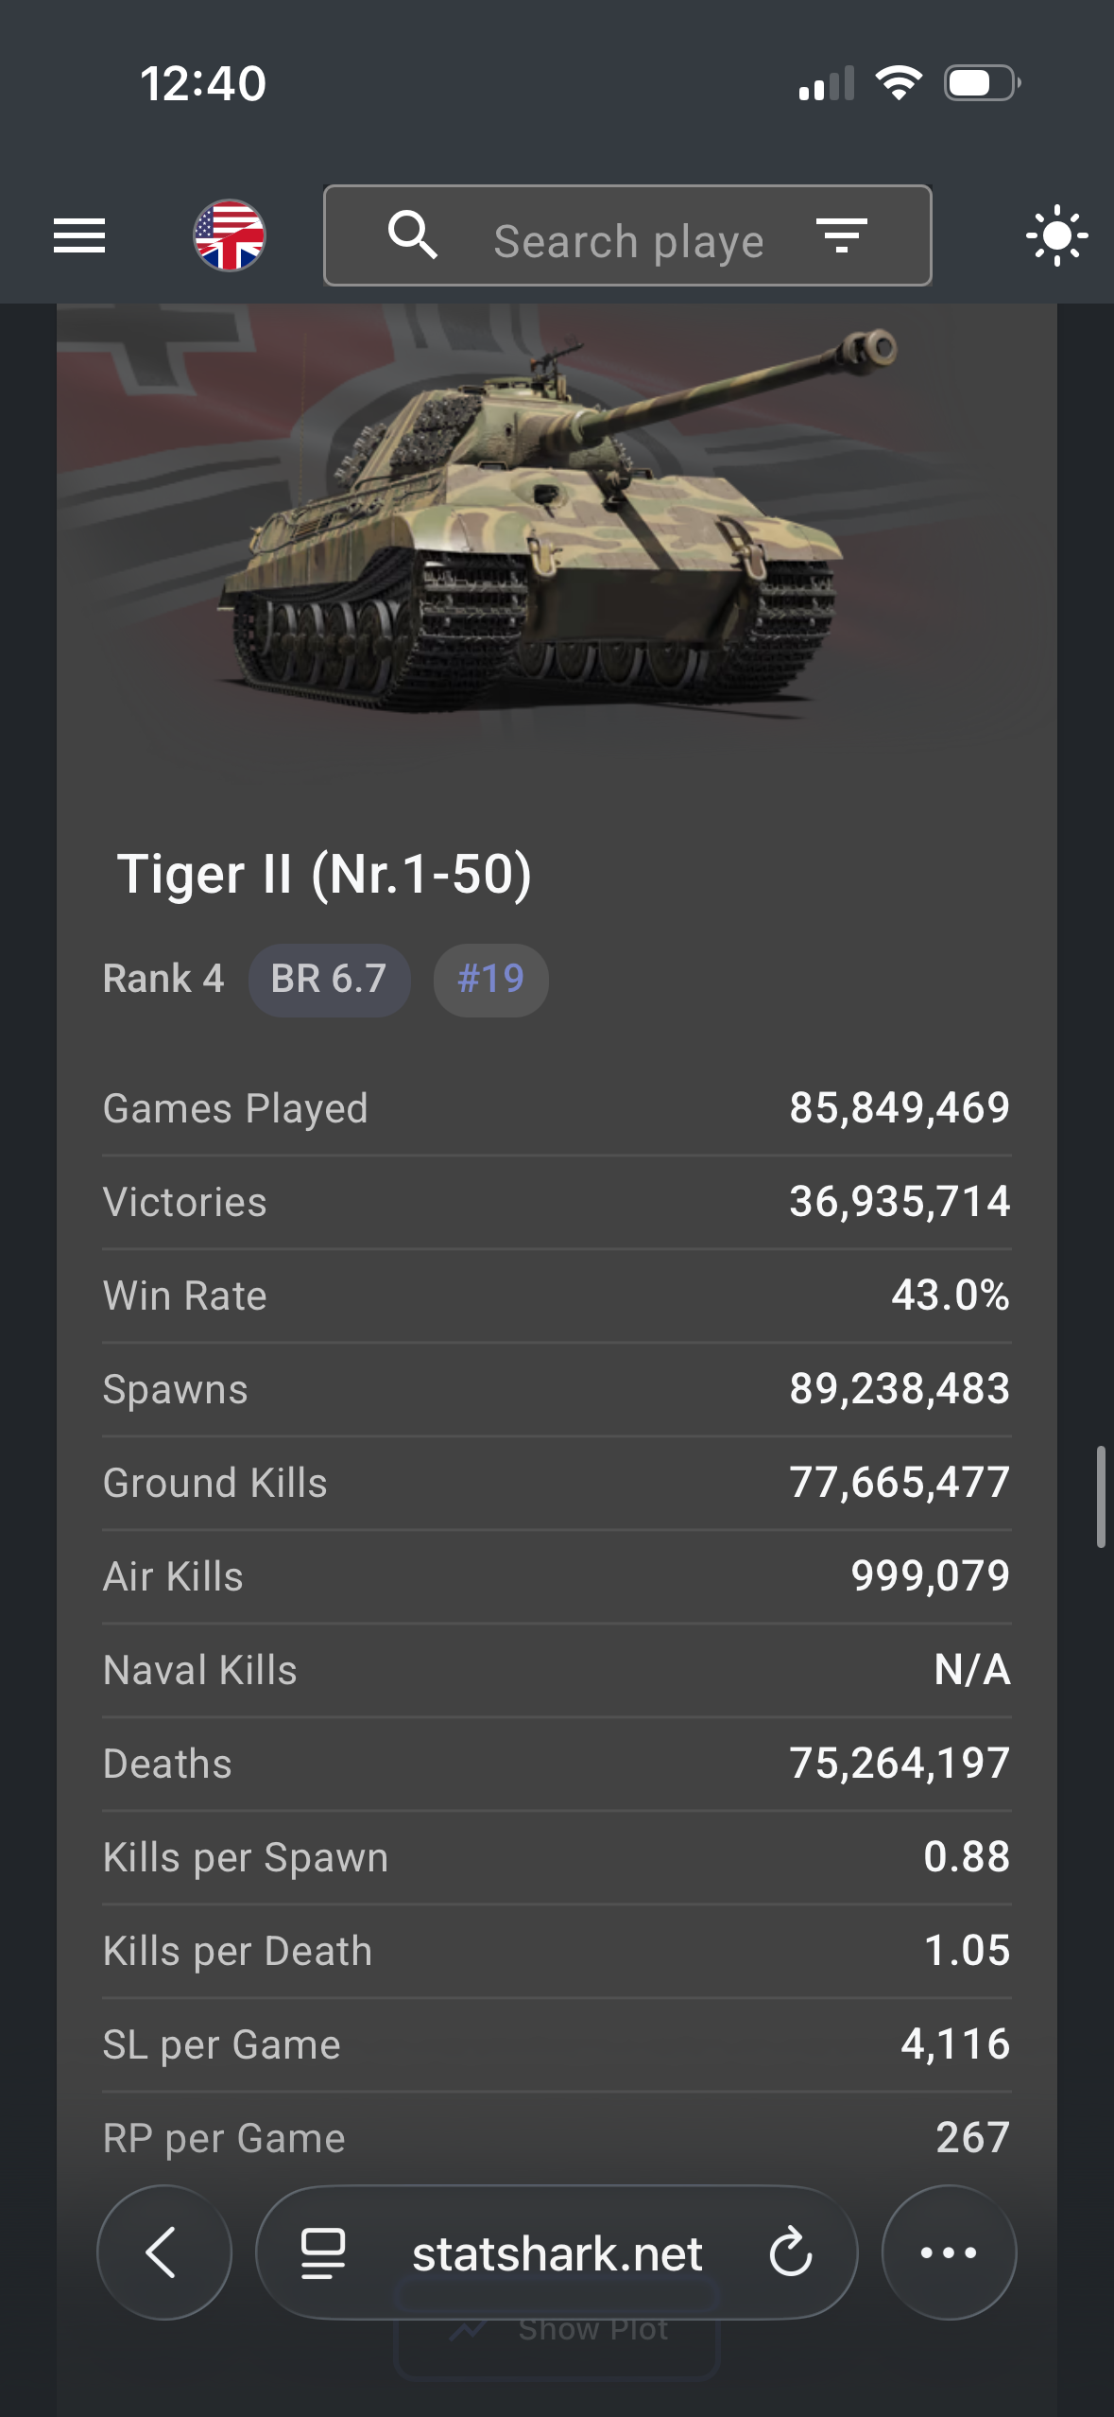The height and width of the screenshot is (2417, 1114).
Task: Select the BR 6.7 badge
Action: point(329,980)
